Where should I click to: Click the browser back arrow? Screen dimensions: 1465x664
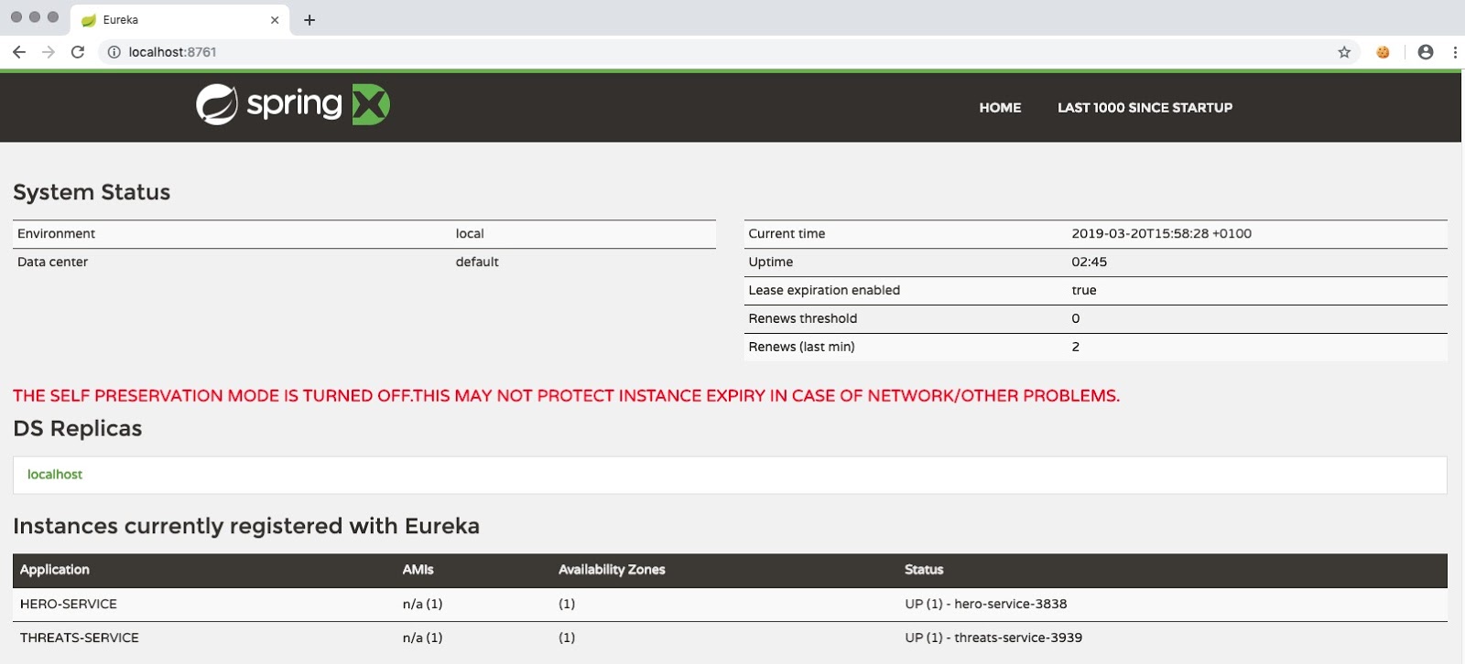point(19,52)
